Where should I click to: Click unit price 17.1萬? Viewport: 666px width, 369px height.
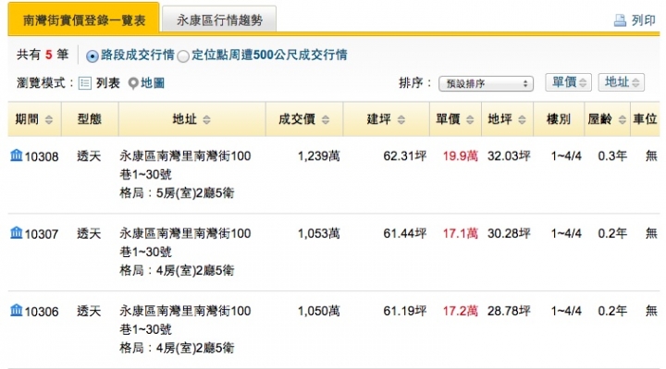(460, 234)
